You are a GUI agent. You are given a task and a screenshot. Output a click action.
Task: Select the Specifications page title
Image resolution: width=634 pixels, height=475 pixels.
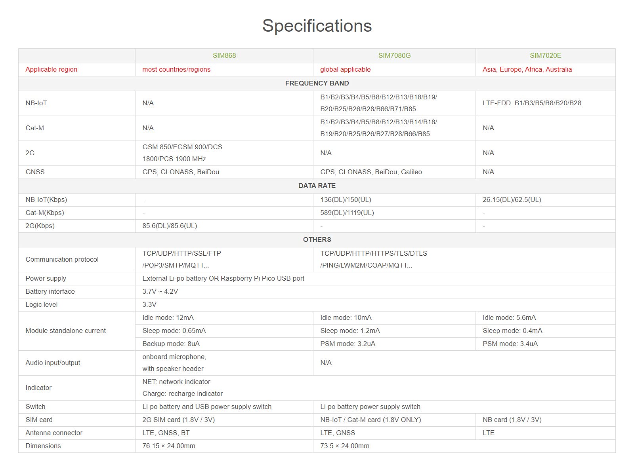coord(317,26)
